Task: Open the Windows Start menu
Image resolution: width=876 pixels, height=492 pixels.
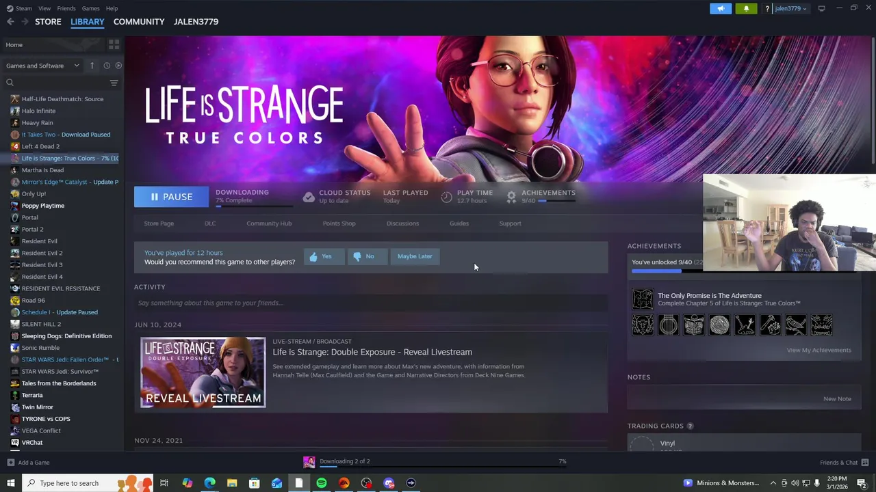Action: [10, 483]
